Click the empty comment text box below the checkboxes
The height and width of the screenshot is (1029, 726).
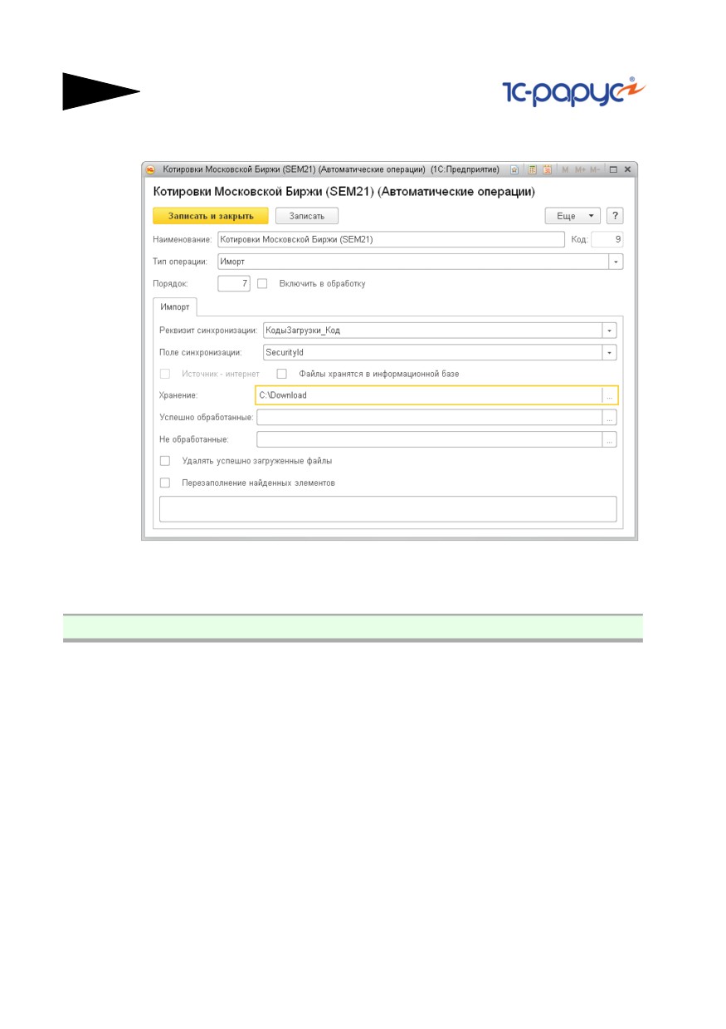click(387, 509)
